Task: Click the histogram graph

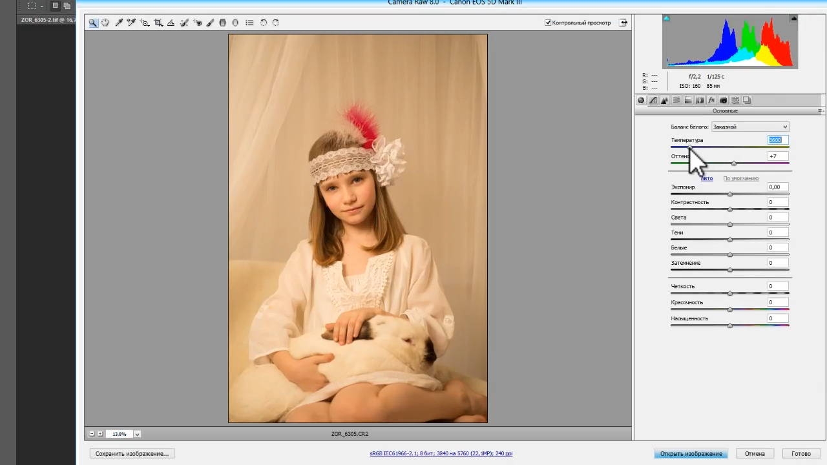Action: [x=730, y=41]
